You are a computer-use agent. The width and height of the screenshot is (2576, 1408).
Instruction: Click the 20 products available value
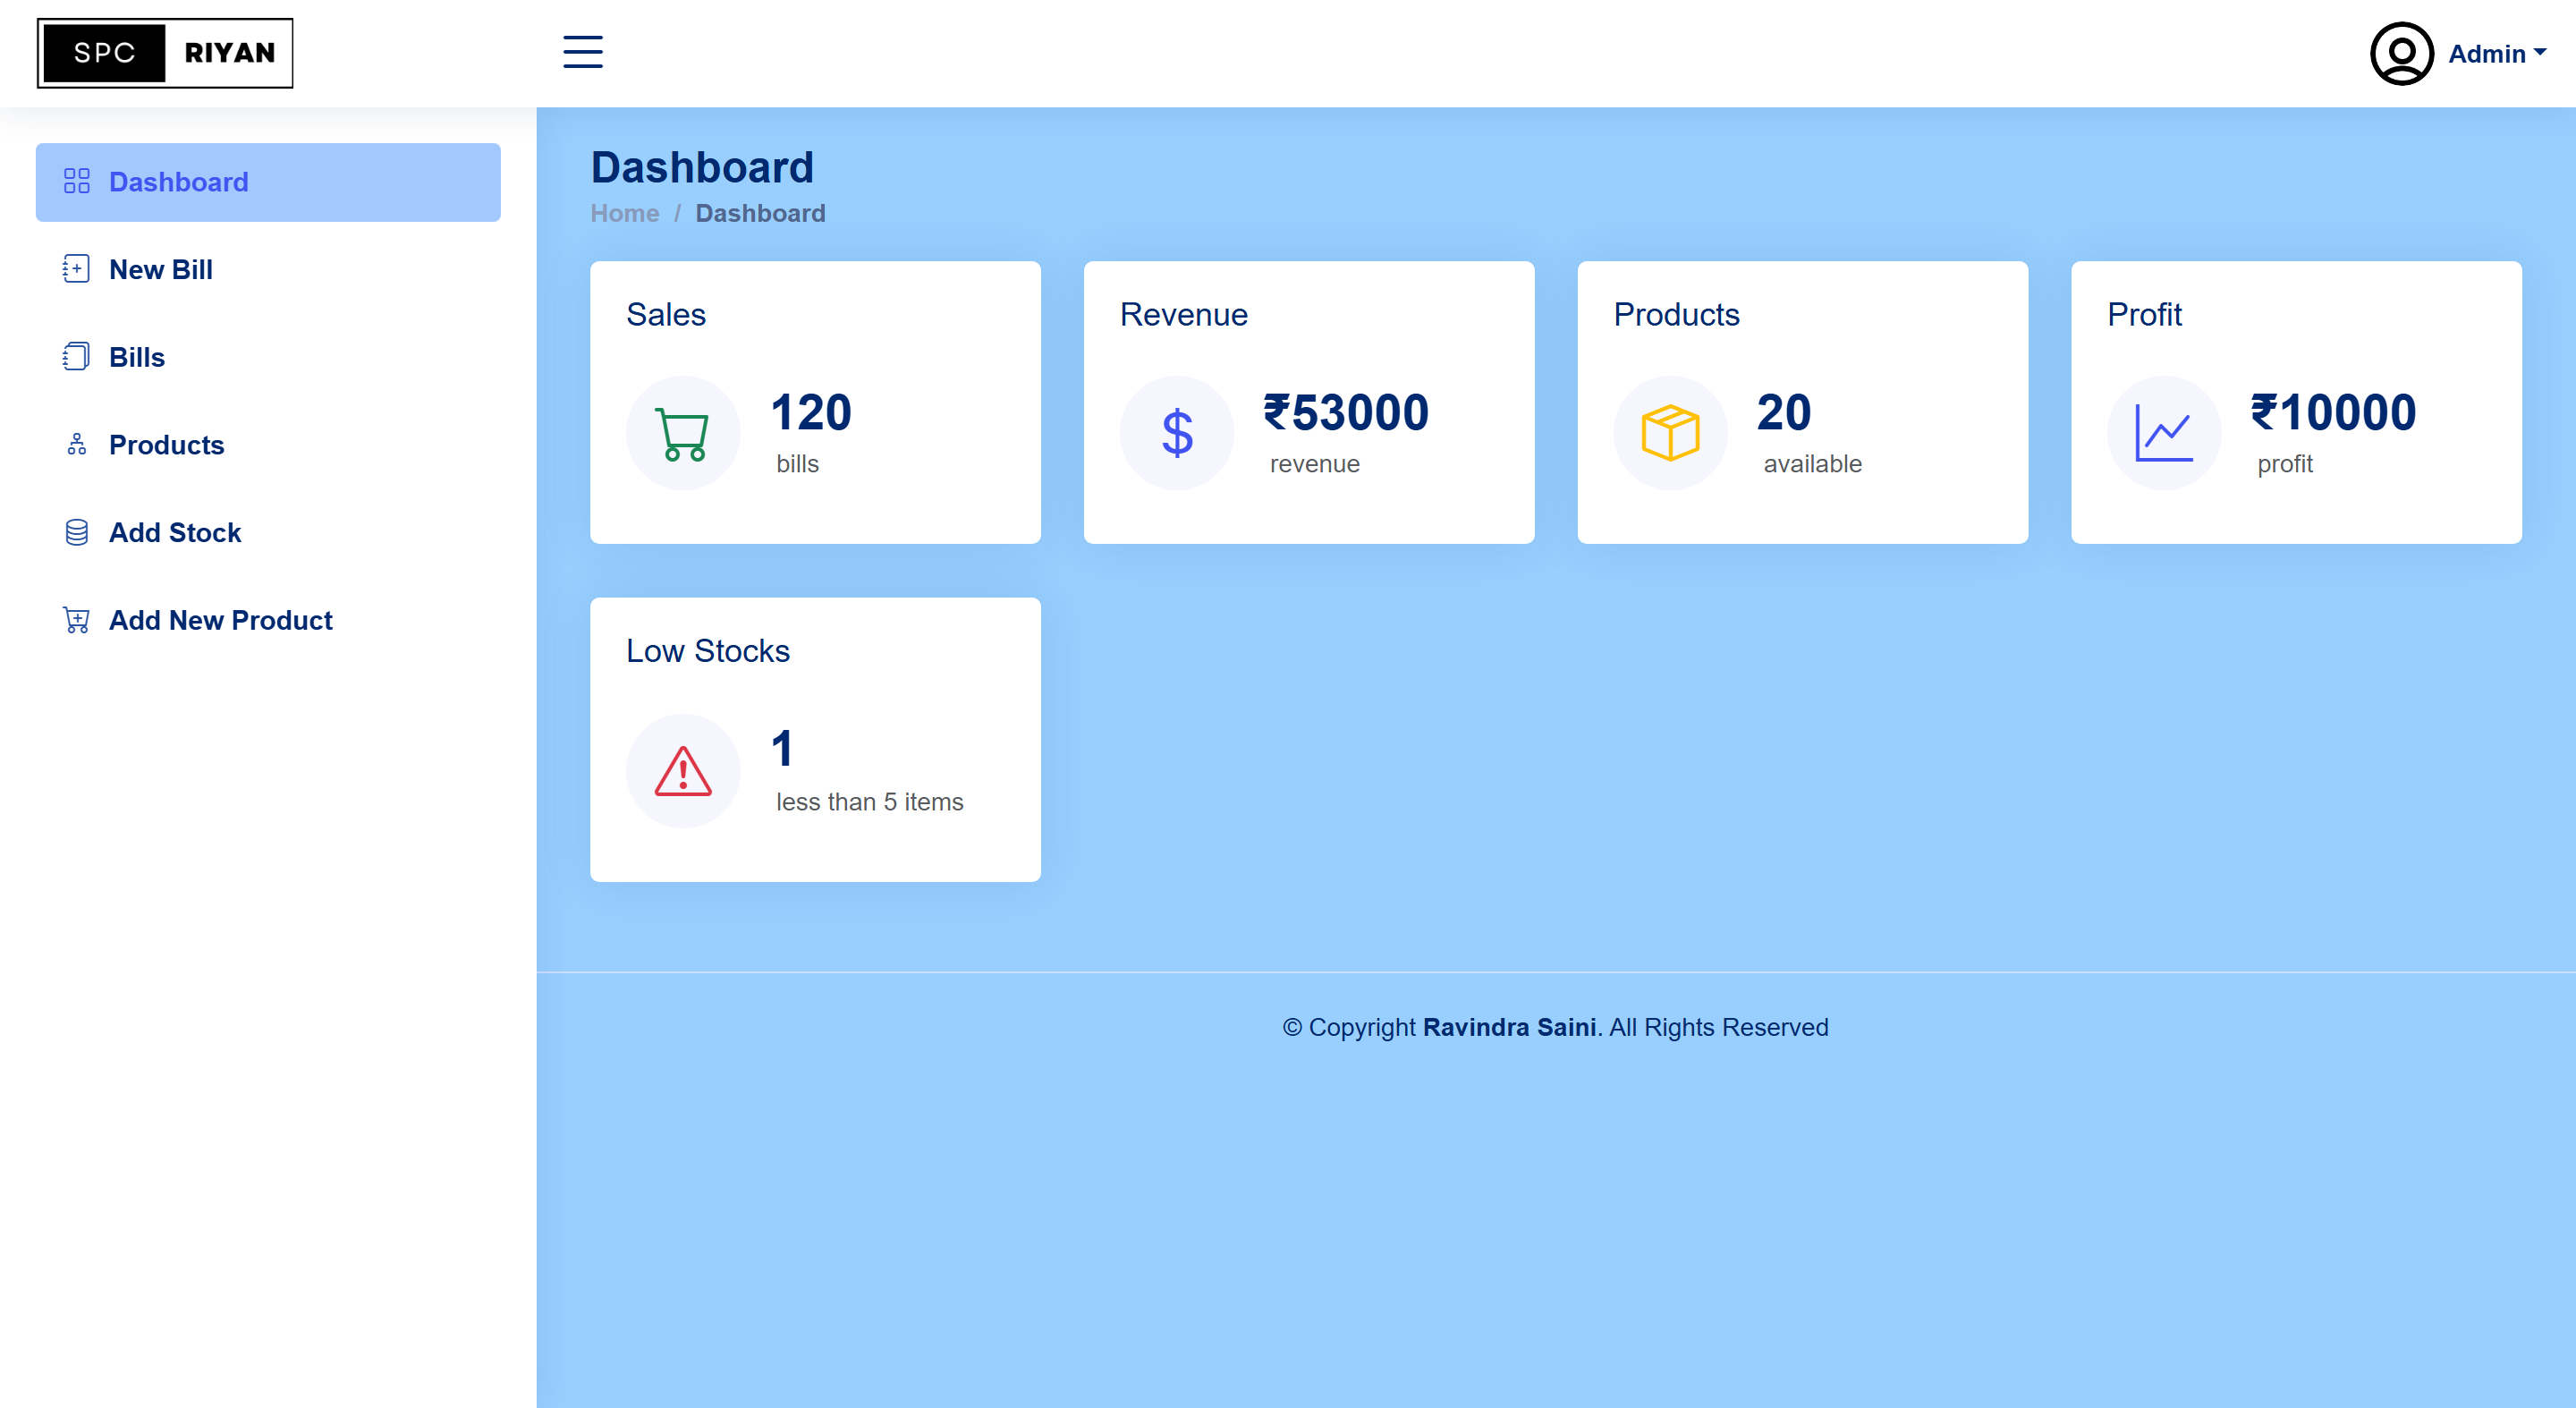tap(1784, 412)
